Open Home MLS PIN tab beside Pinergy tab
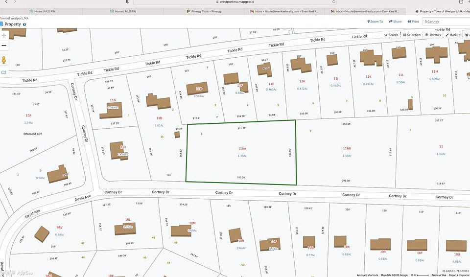This screenshot has height=277, width=470. (123, 11)
